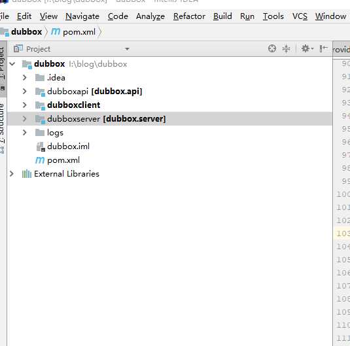Open the Refactor menu
The width and height of the screenshot is (350, 346).
(189, 16)
